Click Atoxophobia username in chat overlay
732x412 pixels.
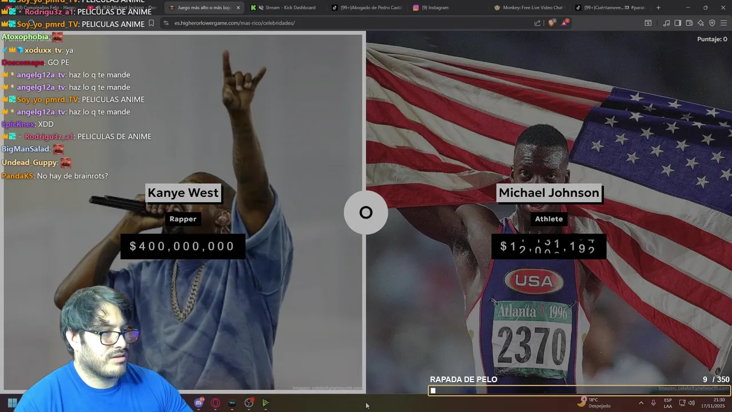pos(25,37)
